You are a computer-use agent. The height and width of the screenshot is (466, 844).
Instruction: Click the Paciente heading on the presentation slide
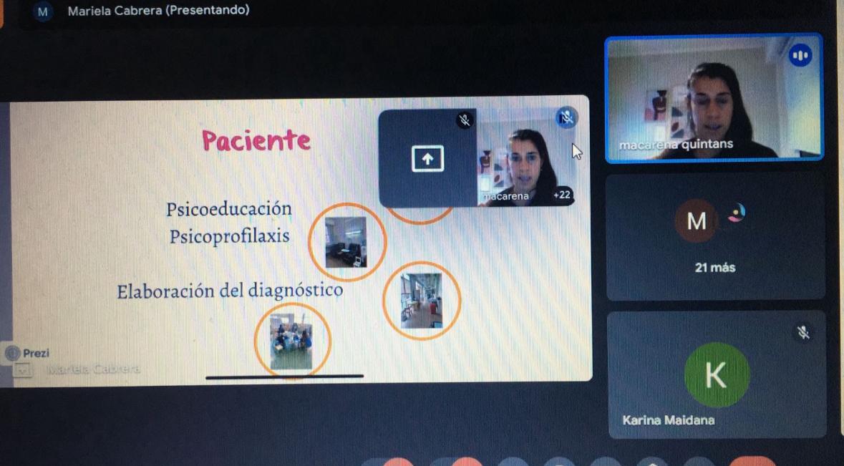(x=256, y=142)
